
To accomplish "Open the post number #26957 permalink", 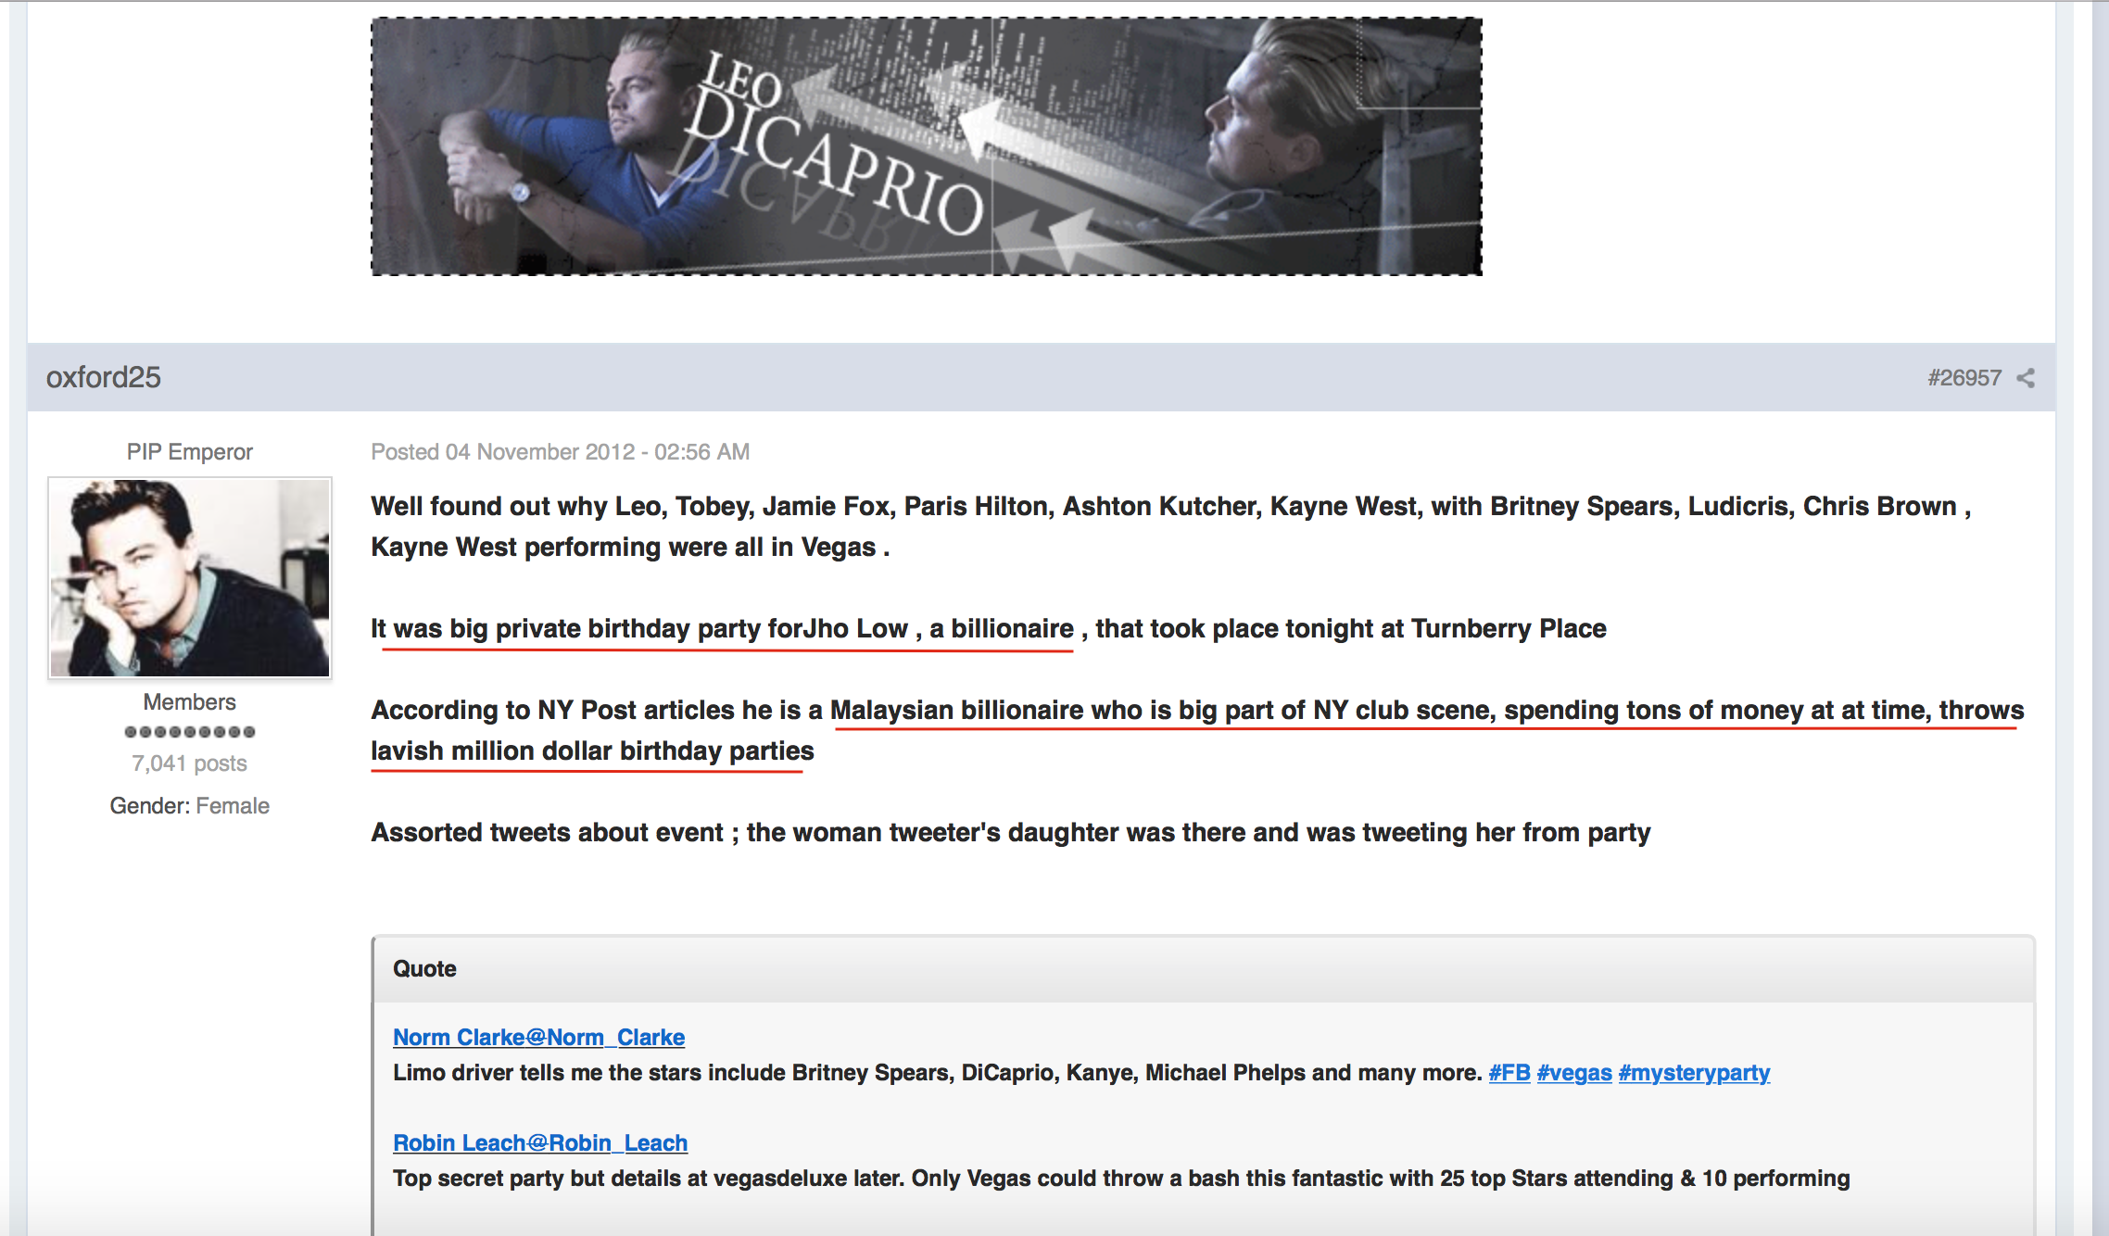I will point(1964,378).
